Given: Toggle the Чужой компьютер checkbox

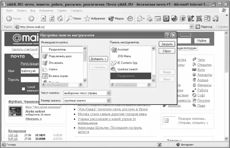Looking at the screenshot, I should 23,89.
